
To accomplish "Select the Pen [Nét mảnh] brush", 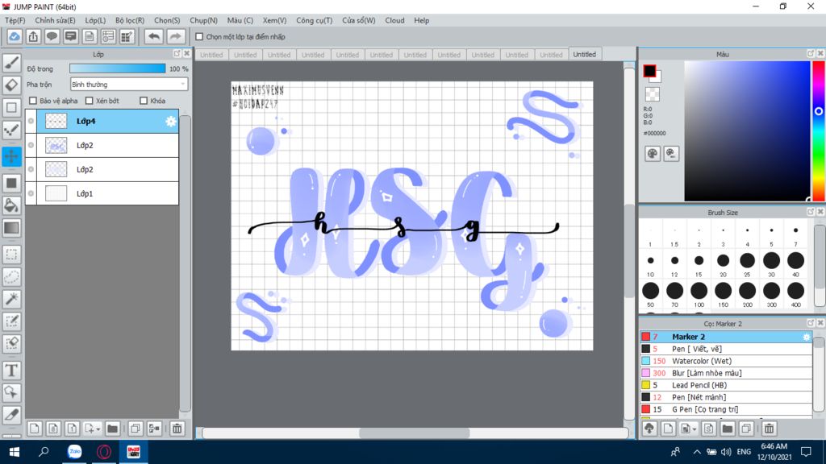I will coord(726,397).
